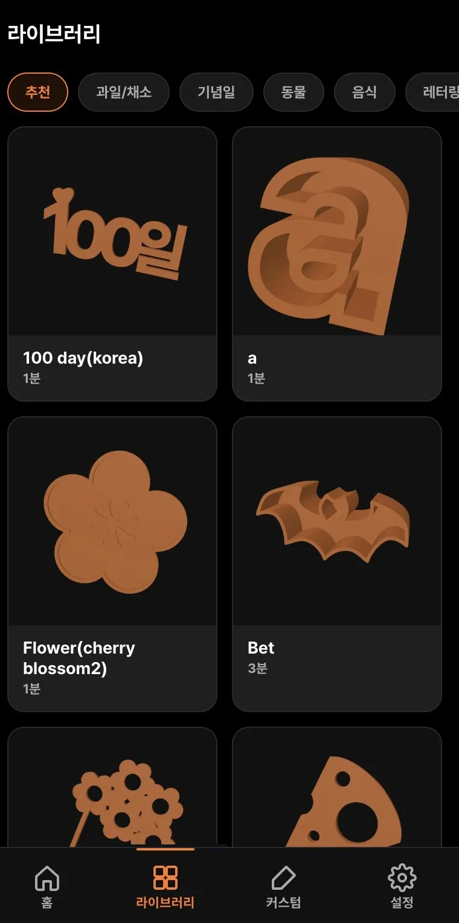Open 커스텀 via the pencil icon
Image resolution: width=459 pixels, height=923 pixels.
coord(283,878)
